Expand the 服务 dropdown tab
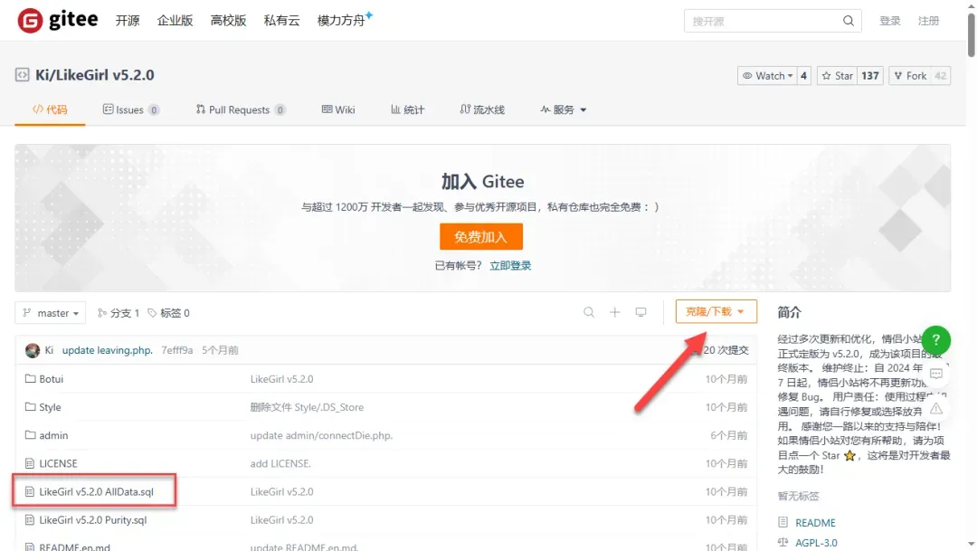Screen dimensions: 977x551 tap(564, 109)
